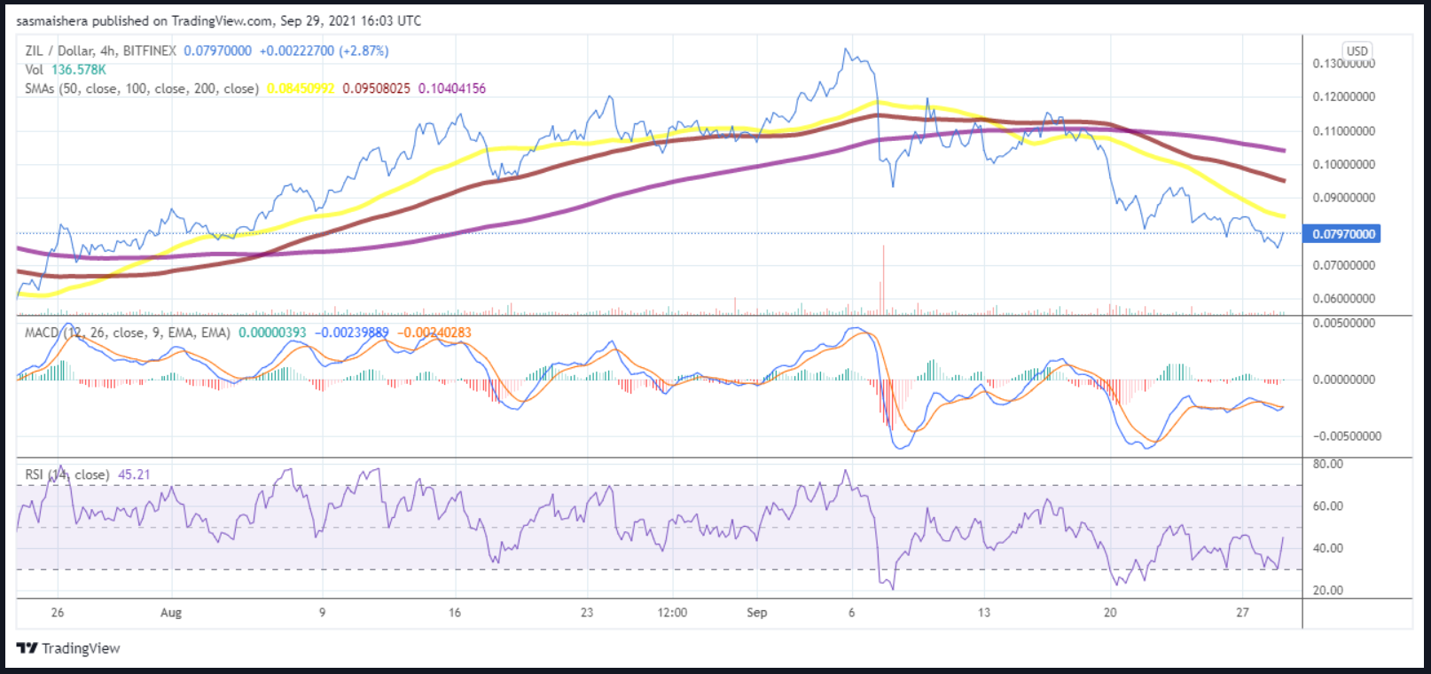1431x674 pixels.
Task: Click the 'Aug' date on time axis
Action: tap(171, 612)
